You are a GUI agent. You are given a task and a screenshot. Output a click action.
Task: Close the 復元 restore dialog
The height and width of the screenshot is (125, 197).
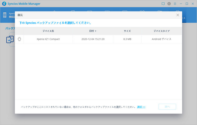[178, 15]
